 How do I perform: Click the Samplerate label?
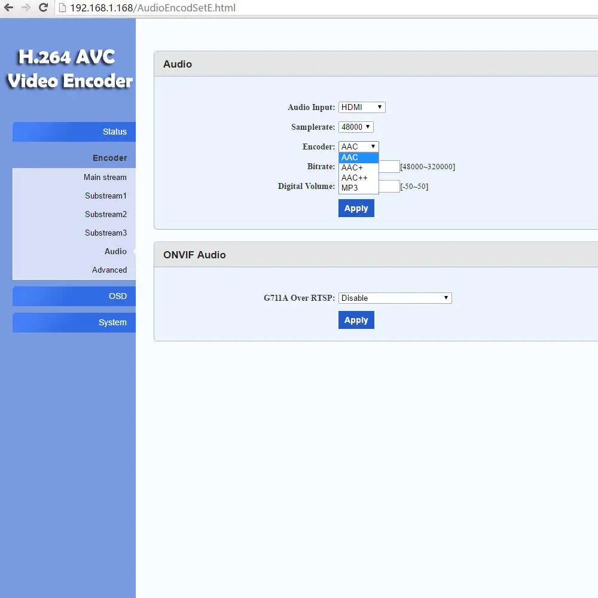coord(313,127)
